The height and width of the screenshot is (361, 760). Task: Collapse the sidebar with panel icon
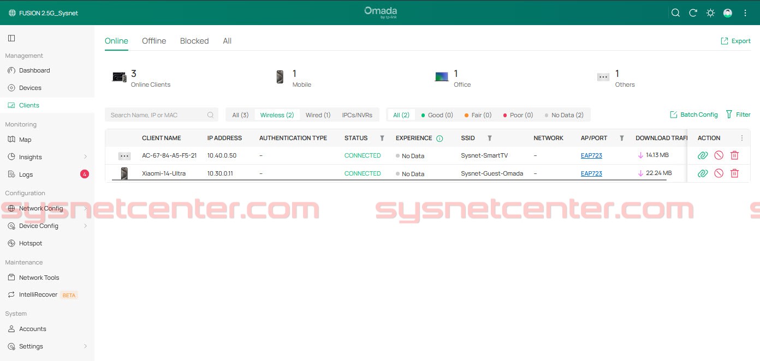11,38
